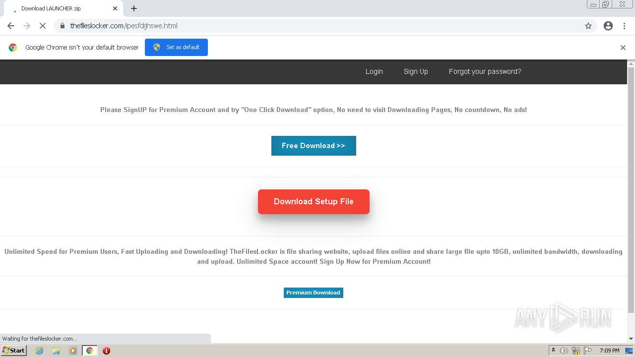Click the scrollbar up arrow

pos(631,63)
